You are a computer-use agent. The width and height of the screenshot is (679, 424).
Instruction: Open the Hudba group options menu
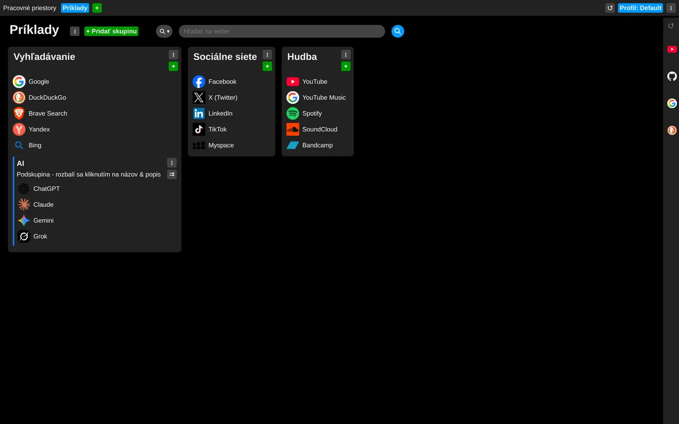(x=346, y=55)
